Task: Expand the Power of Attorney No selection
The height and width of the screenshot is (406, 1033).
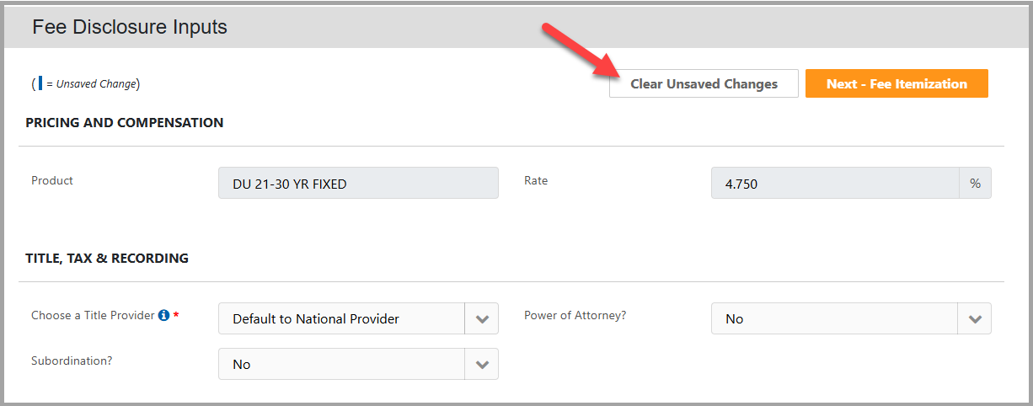Action: click(x=851, y=319)
